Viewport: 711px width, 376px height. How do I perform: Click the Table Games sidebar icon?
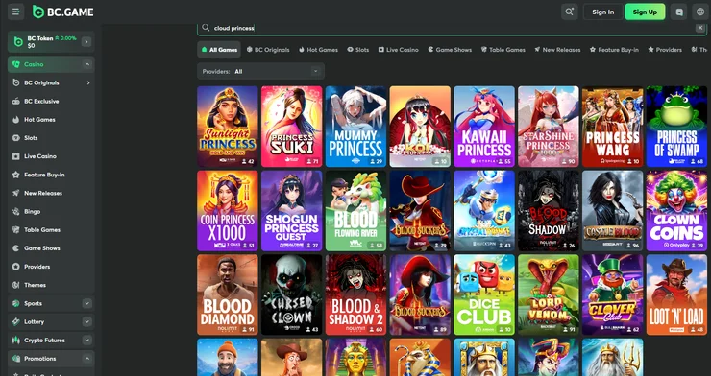point(16,230)
